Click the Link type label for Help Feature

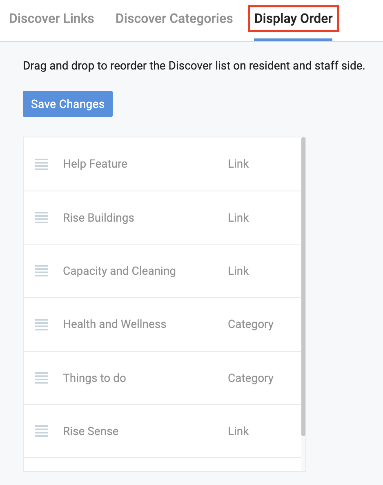[238, 164]
